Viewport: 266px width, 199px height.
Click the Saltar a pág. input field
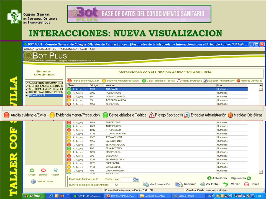127,179
